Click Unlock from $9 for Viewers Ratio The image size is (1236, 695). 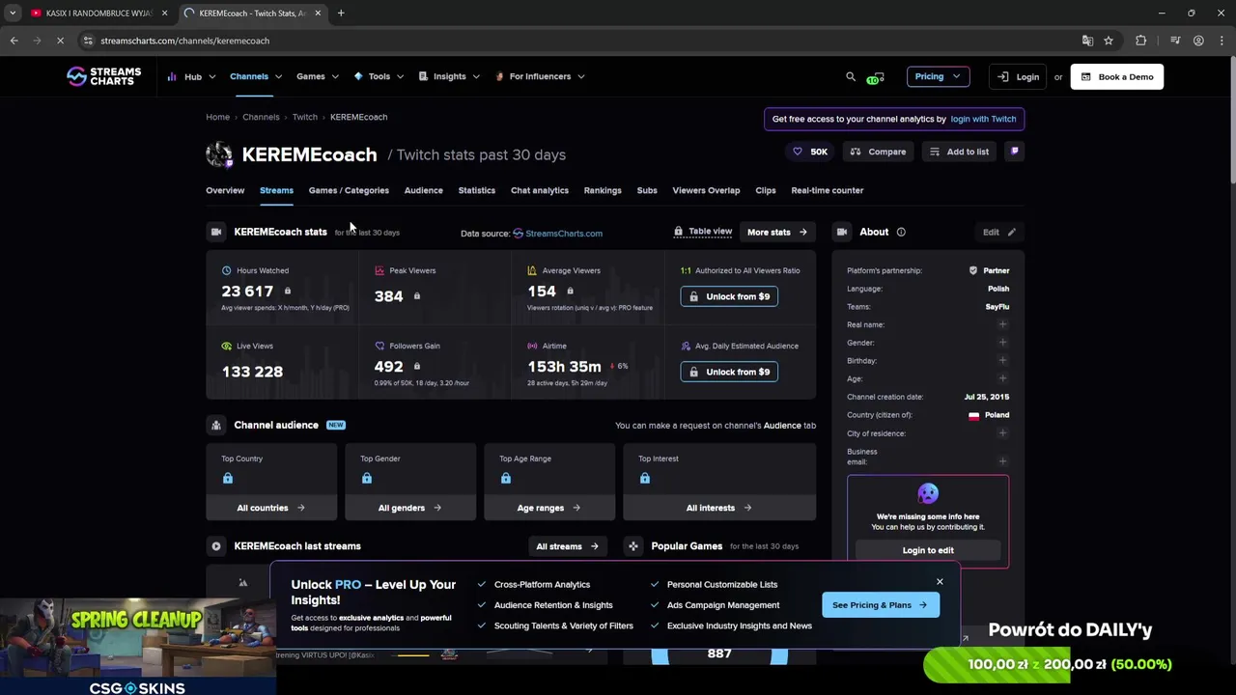pyautogui.click(x=729, y=296)
